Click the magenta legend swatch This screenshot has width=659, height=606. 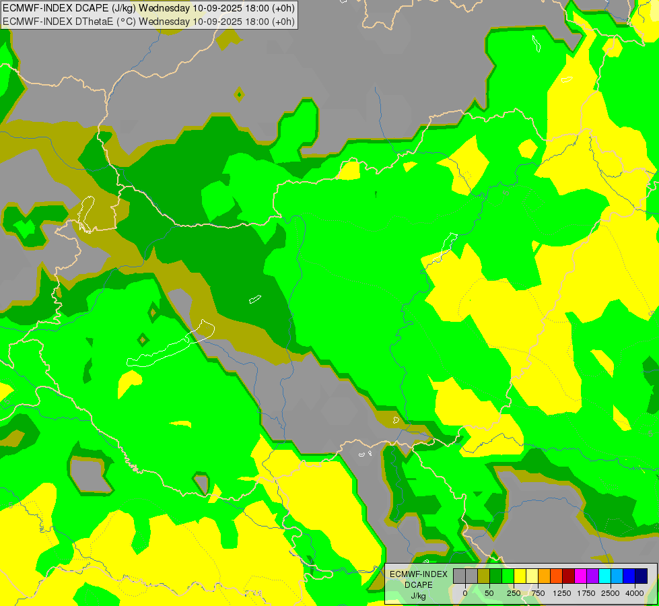(580, 576)
